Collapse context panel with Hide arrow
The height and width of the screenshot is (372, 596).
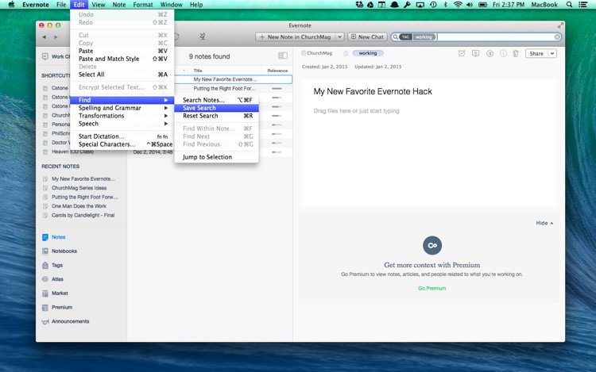pos(544,223)
